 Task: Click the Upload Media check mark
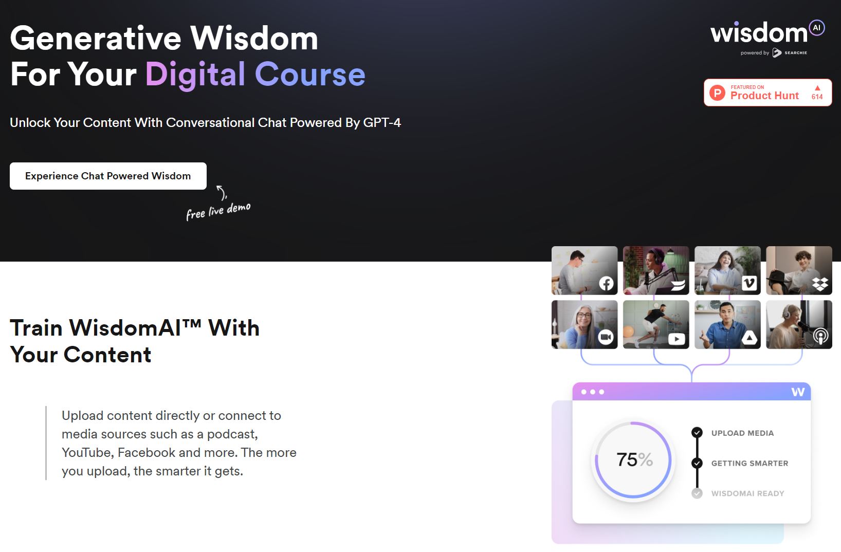[x=697, y=433]
